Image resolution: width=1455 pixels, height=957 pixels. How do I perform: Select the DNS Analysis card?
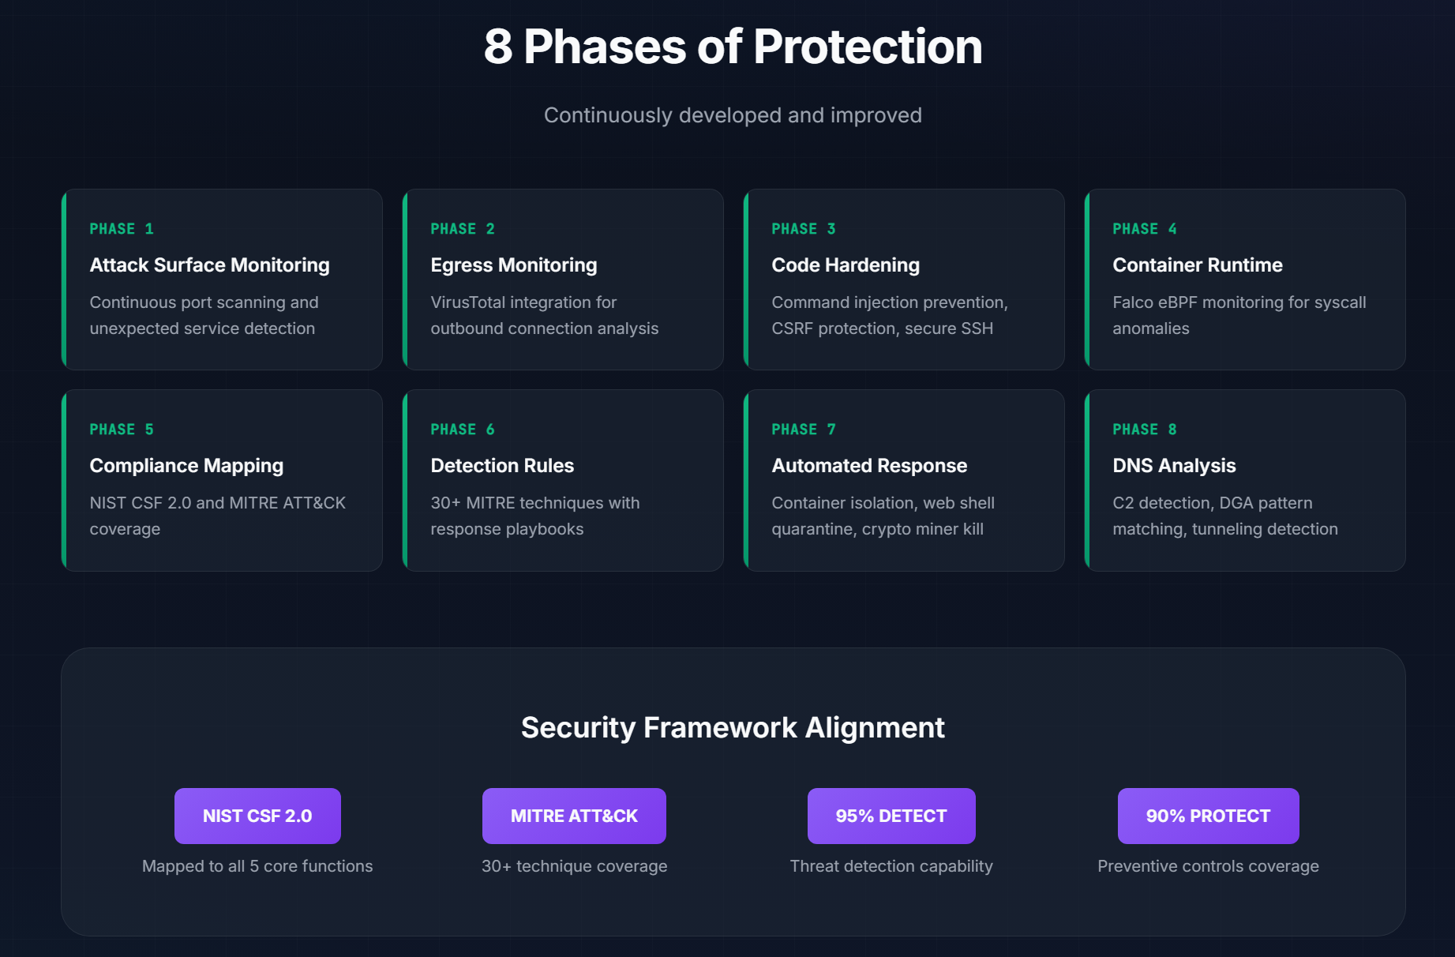click(x=1245, y=480)
